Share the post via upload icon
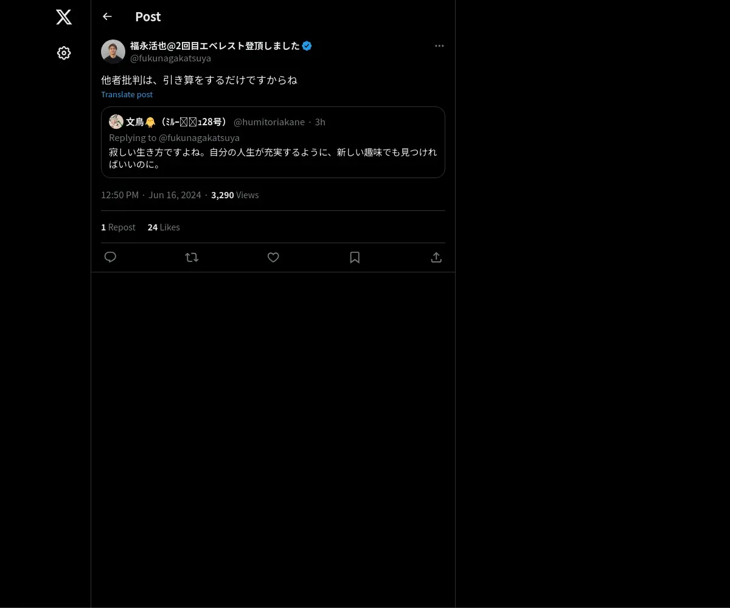The image size is (730, 608). click(436, 257)
